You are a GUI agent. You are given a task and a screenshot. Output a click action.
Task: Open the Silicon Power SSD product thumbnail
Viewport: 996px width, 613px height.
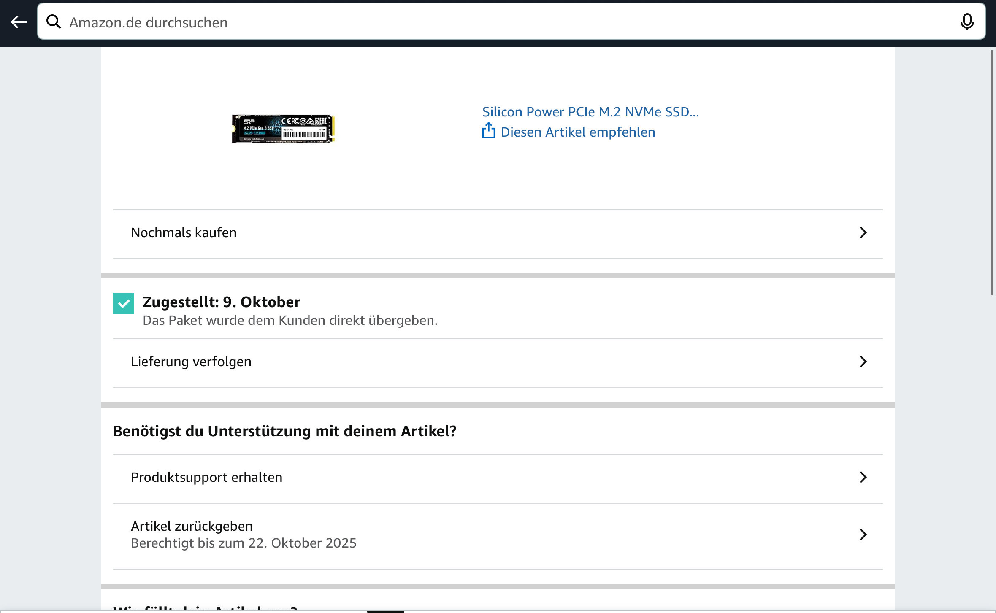(283, 129)
